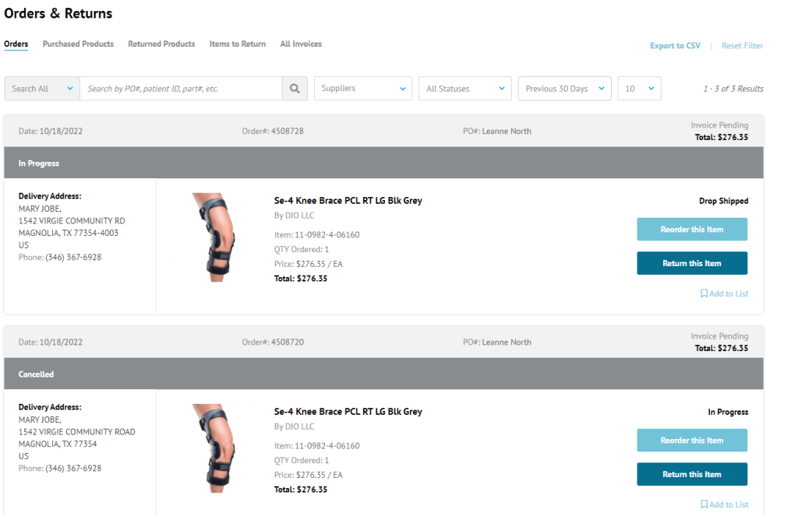Expand the Suppliers filter dropdown

point(362,89)
